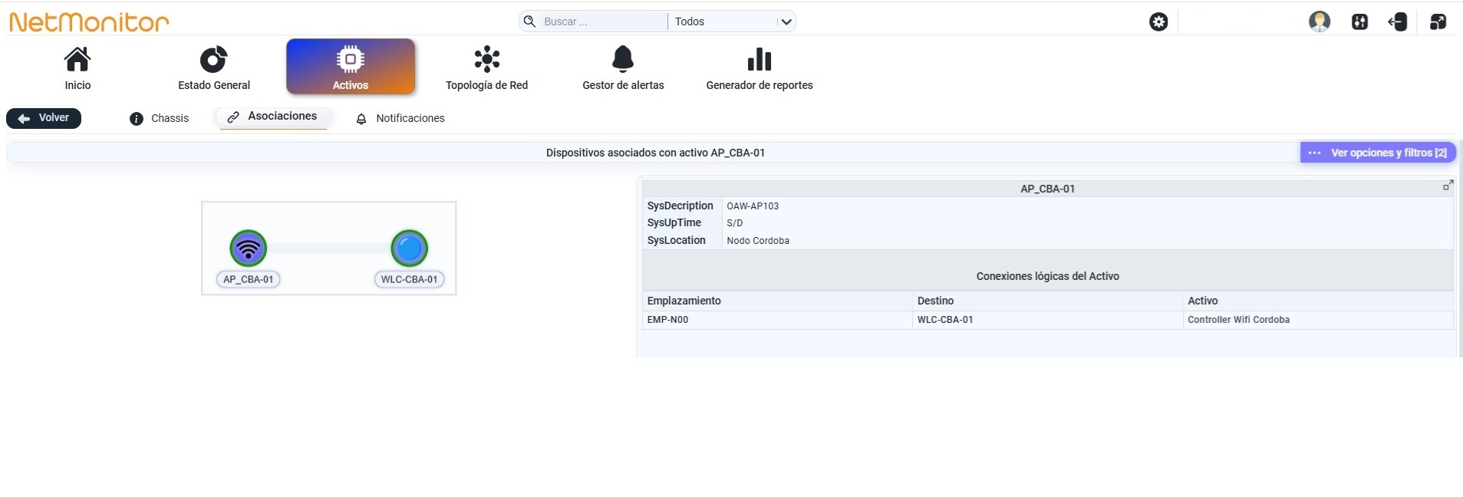The image size is (1463, 497).
Task: Click the AP_CBA-01 node label
Action: (x=249, y=279)
